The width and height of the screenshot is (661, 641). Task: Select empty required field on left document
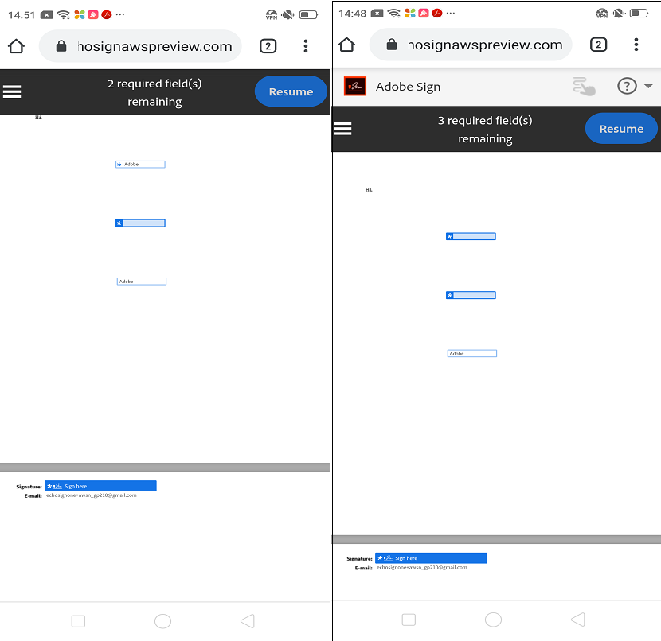pos(140,223)
